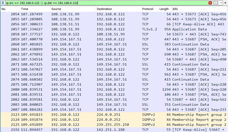Image resolution: width=228 pixels, height=132 pixels.
Task: Select packet 2063 at time 107.534514
Action: 114,59
